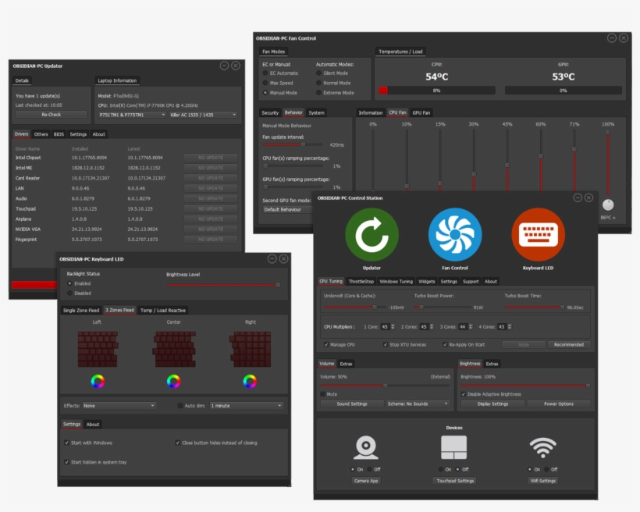This screenshot has height=512, width=640.
Task: Open the Scheme: No Sounds dropdown
Action: 418,404
